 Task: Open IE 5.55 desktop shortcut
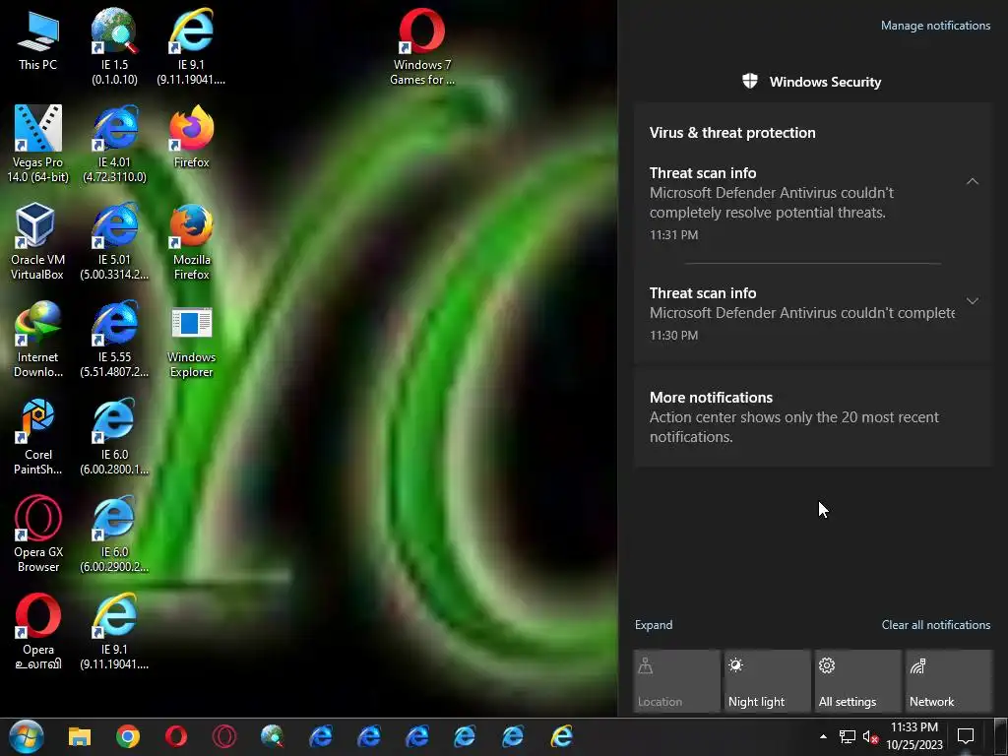[x=114, y=340]
